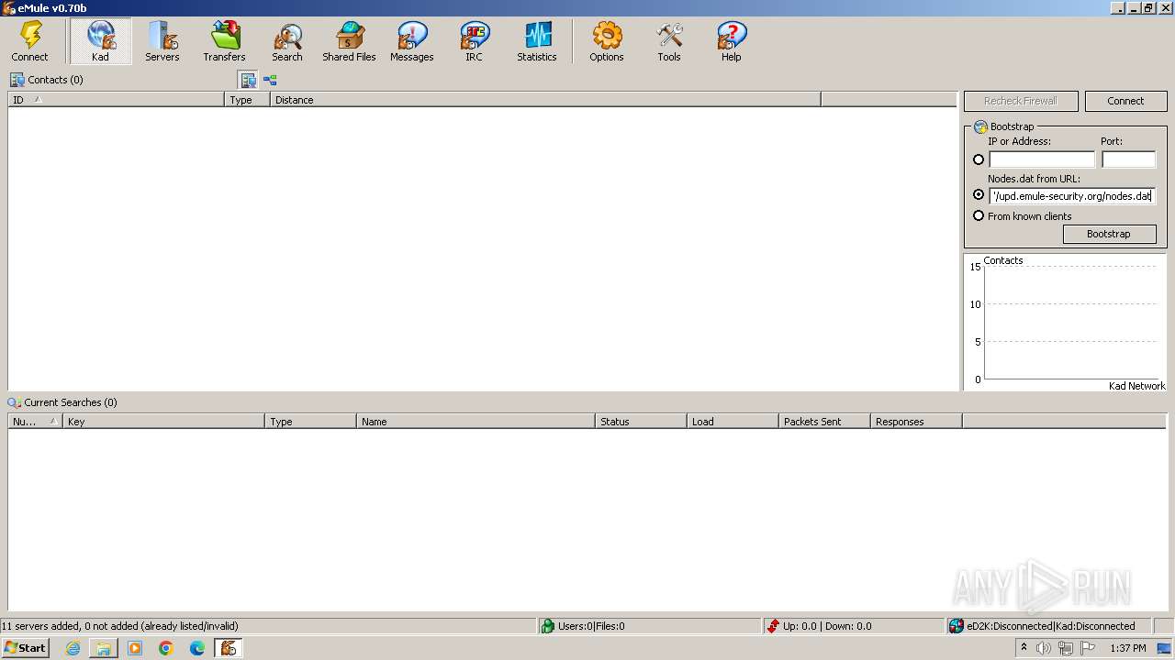
Task: Click the eMule taskbar button
Action: pos(229,648)
